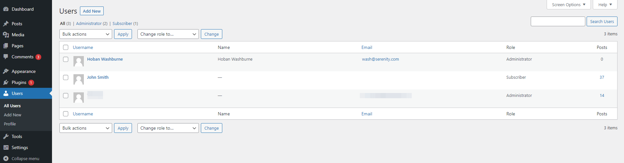Open the wash@serenity.com email link
This screenshot has height=163, width=624.
pyautogui.click(x=381, y=59)
